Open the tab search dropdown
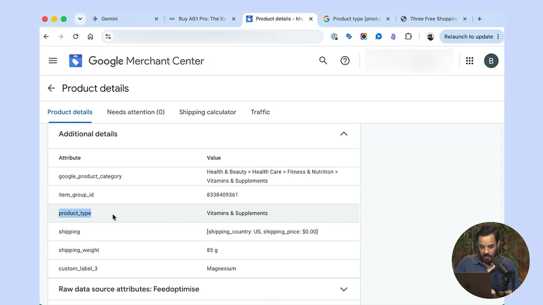543x305 pixels. (x=80, y=19)
